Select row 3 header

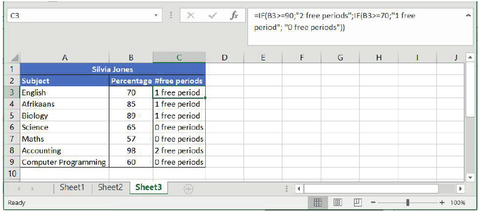point(12,93)
